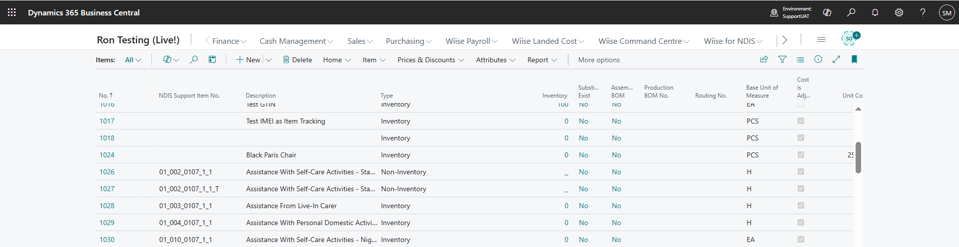The width and height of the screenshot is (959, 247).
Task: Open item number 1030 link
Action: click(x=107, y=240)
